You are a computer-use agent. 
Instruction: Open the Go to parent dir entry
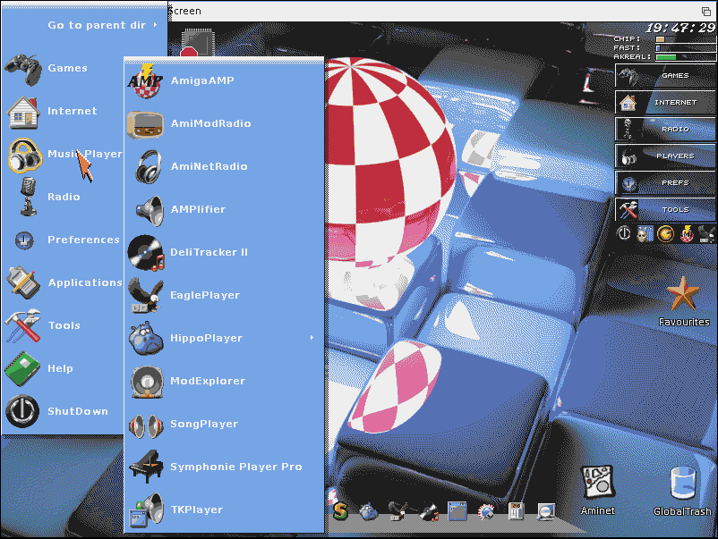pyautogui.click(x=85, y=25)
